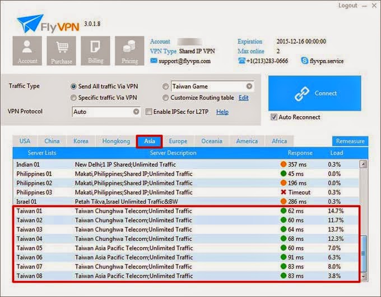Select the Philippines 03 server row

coord(186,193)
